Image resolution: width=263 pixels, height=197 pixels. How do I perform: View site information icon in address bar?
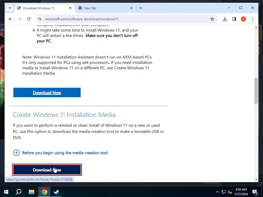(x=40, y=19)
